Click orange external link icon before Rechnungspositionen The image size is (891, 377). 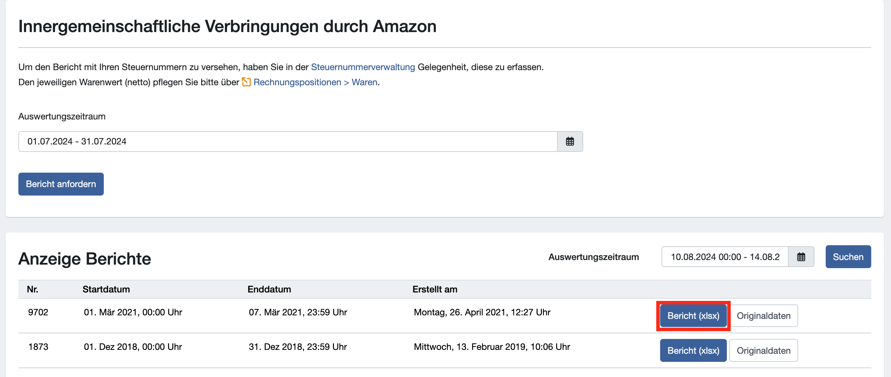click(246, 82)
